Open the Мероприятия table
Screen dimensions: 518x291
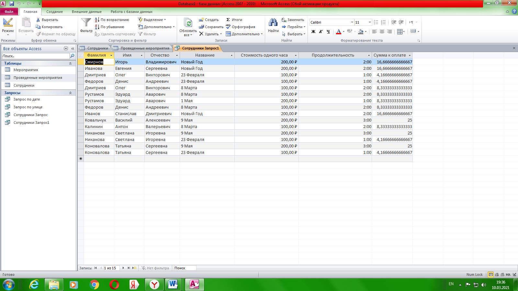pyautogui.click(x=26, y=70)
